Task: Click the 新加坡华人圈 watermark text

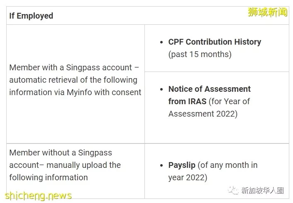Action: [x=262, y=190]
